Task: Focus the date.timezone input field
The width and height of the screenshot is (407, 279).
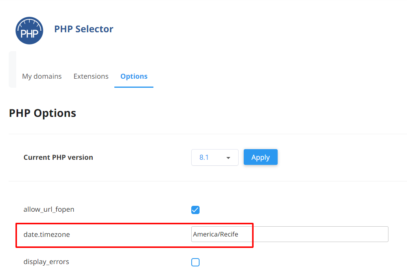Action: (290, 234)
